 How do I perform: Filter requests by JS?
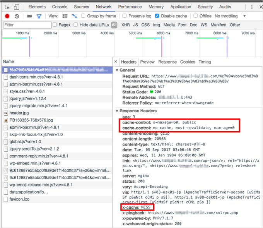click(x=135, y=25)
